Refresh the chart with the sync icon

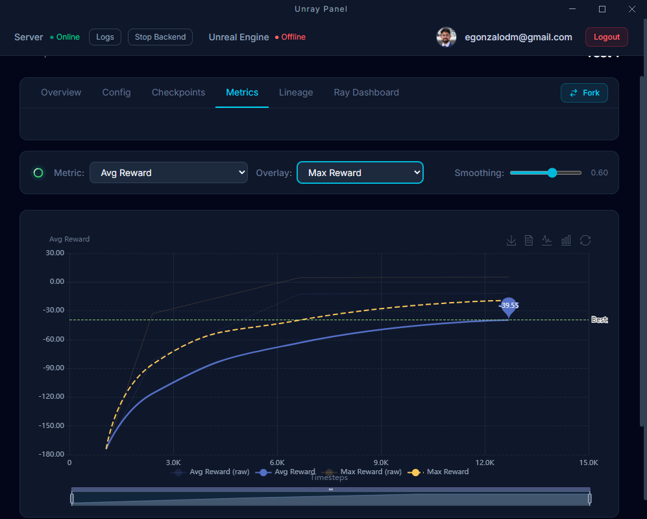click(585, 240)
